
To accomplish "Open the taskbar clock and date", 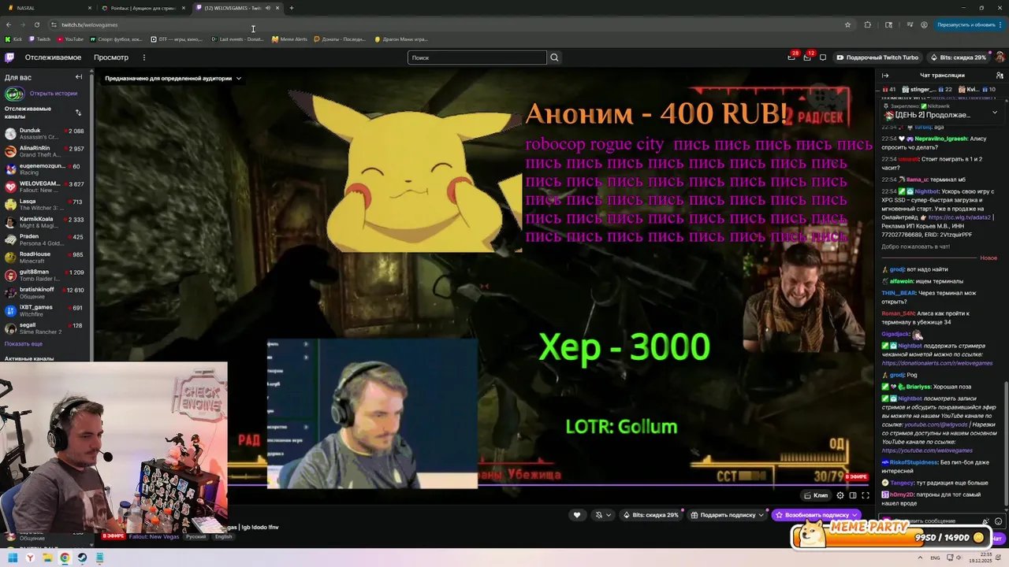I will (982, 558).
